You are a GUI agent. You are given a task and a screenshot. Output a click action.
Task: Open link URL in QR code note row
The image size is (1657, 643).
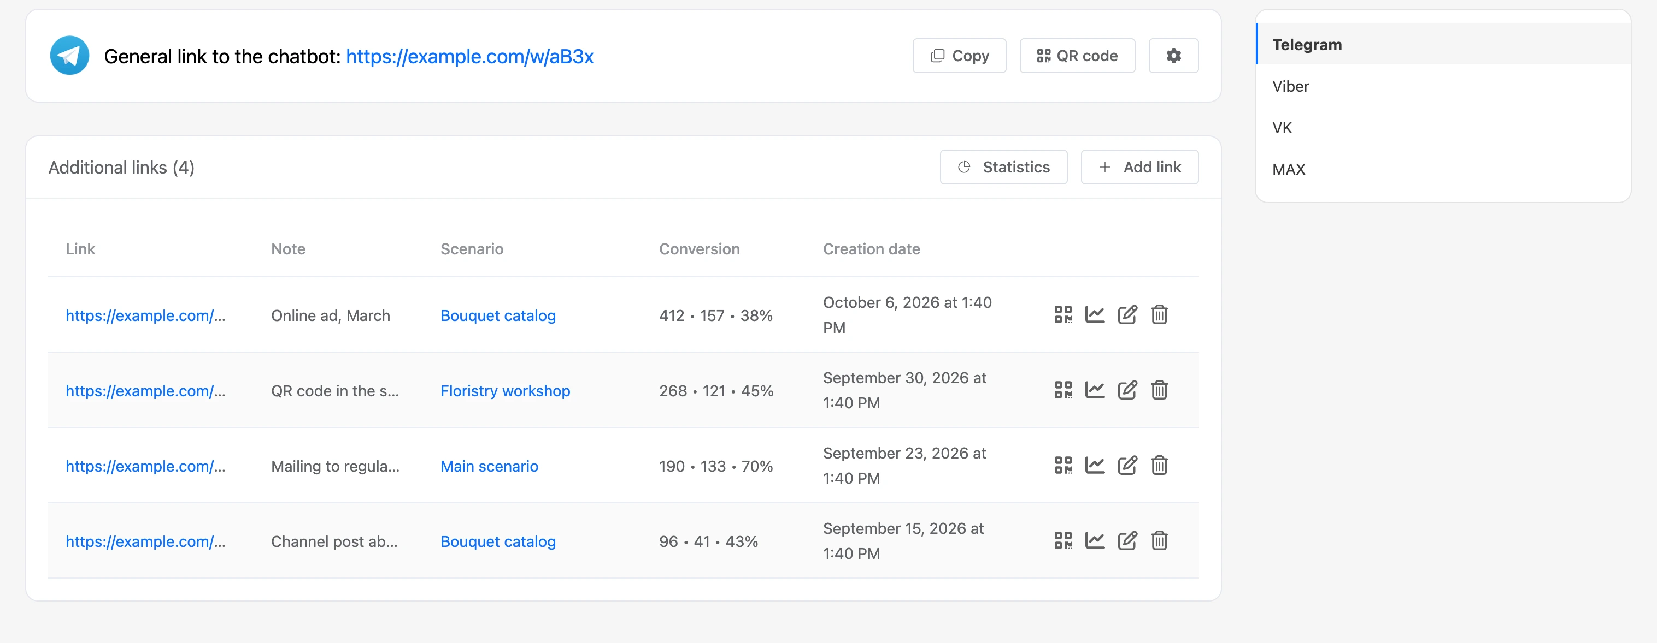pos(145,391)
